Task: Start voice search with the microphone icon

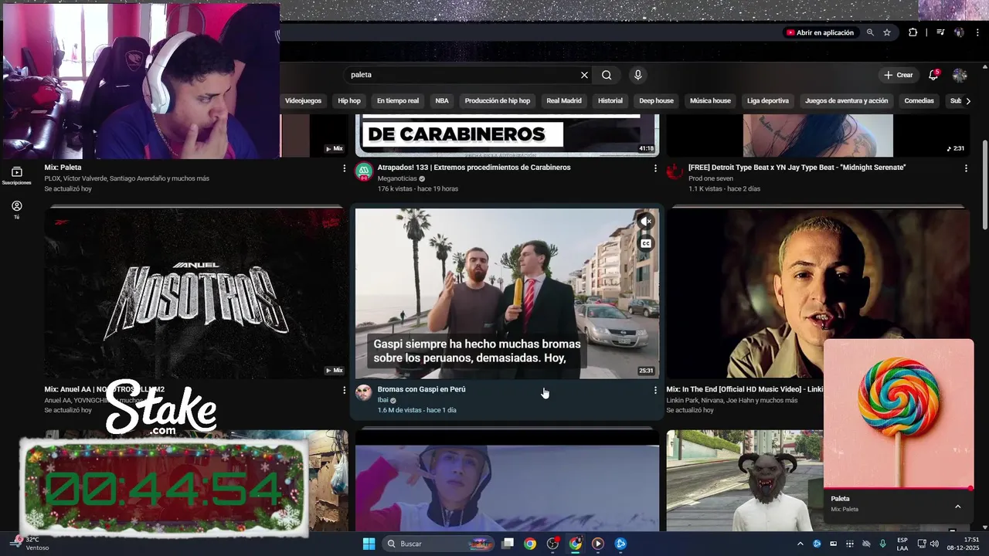Action: tap(637, 75)
